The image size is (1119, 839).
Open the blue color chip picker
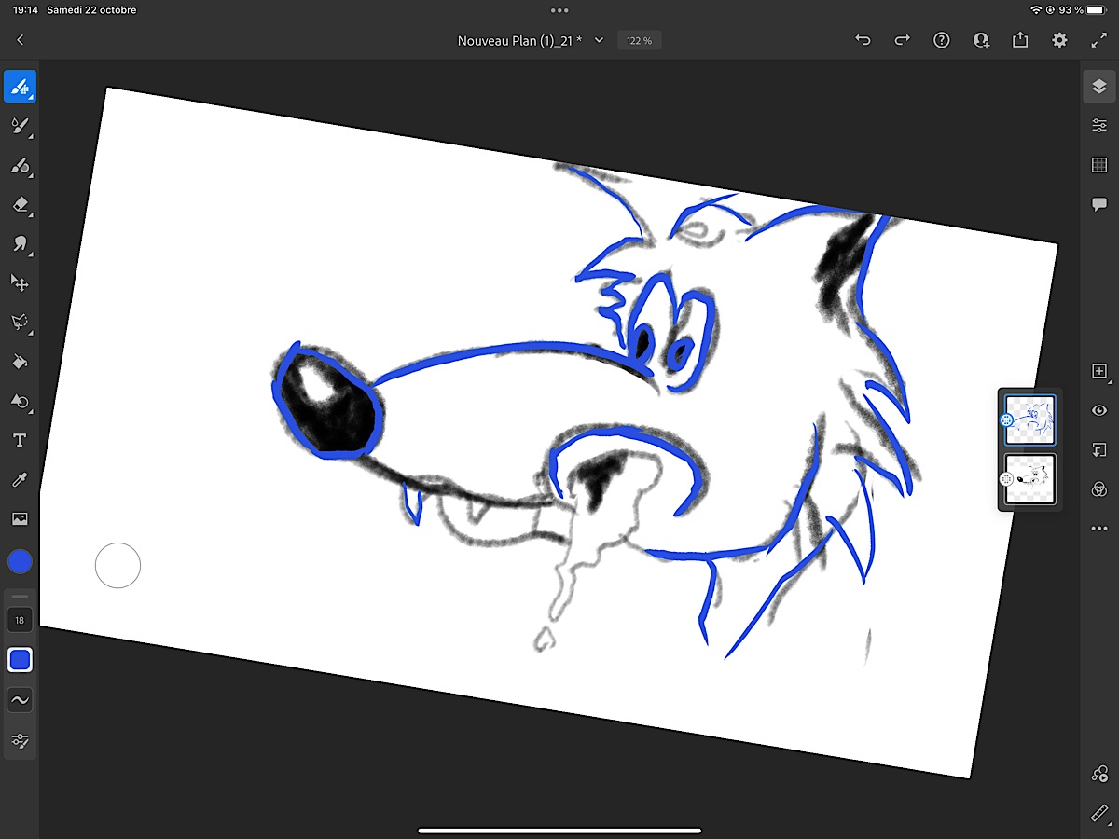20,561
